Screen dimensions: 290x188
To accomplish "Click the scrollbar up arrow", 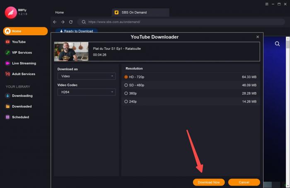I will click(x=288, y=39).
